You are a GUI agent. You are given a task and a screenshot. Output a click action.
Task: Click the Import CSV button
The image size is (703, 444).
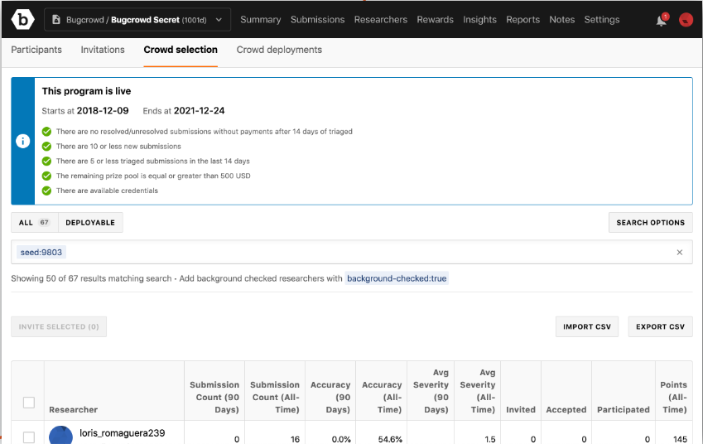pos(586,326)
